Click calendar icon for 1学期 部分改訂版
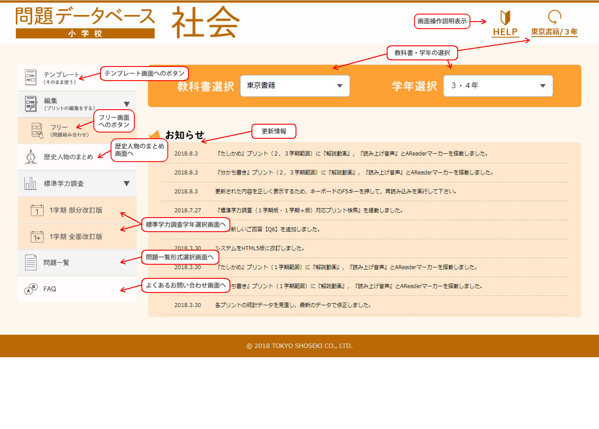Viewport: 599px width, 429px height. tap(37, 210)
